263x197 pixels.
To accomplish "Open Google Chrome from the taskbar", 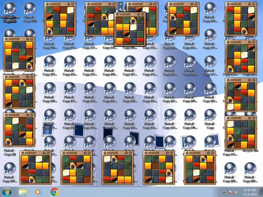I will [x=54, y=192].
